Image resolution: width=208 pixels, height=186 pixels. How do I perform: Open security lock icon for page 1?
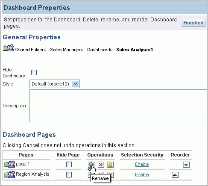(x=110, y=165)
